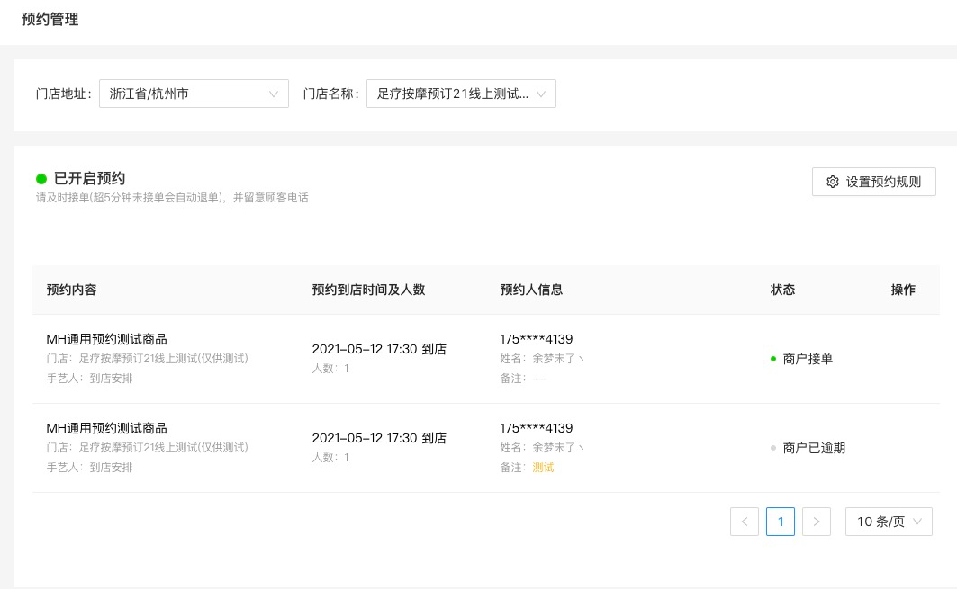This screenshot has height=589, width=957.
Task: Go to the previous page arrow
Action: 745,522
